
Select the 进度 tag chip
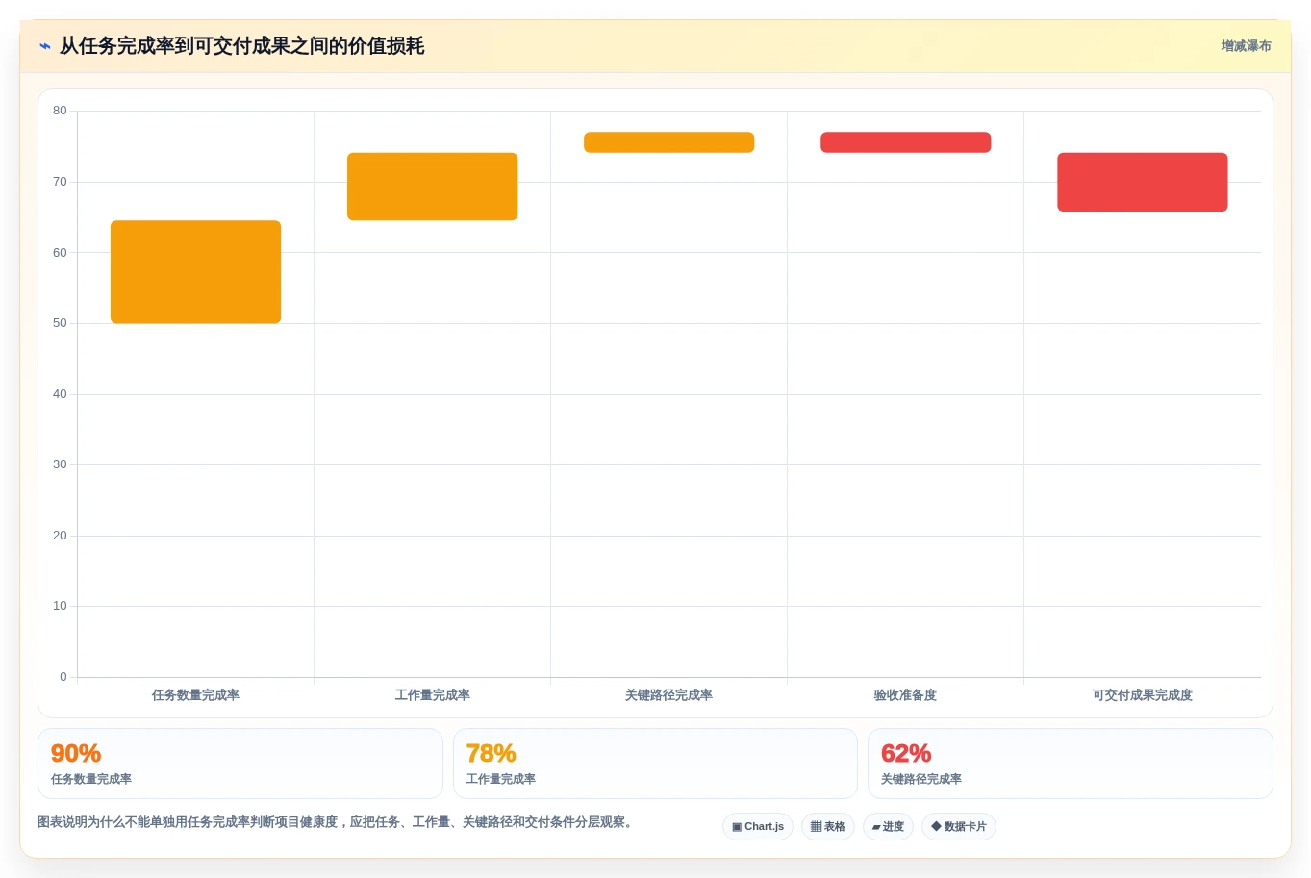888,827
